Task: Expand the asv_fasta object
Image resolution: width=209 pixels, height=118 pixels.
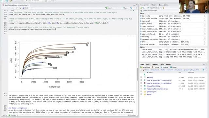Action: point(141,16)
